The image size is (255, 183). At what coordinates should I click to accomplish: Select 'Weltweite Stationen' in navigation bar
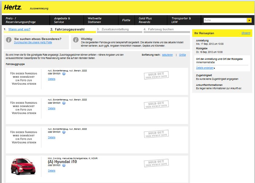pyautogui.click(x=94, y=20)
